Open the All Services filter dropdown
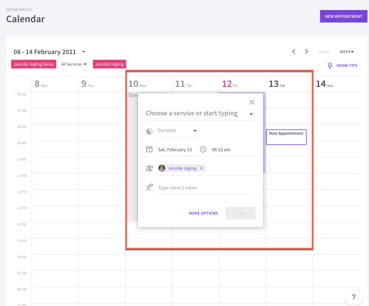369x306 pixels. click(x=74, y=64)
